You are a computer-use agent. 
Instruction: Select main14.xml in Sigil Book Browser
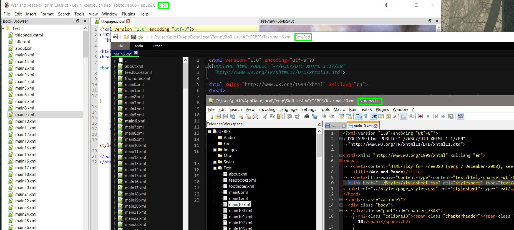tap(26, 148)
